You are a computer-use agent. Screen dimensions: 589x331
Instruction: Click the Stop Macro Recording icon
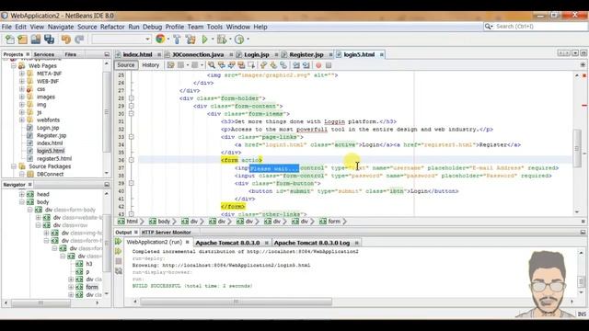[329, 65]
